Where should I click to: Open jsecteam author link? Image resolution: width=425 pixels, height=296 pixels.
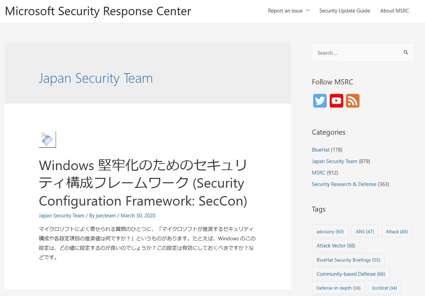click(106, 216)
